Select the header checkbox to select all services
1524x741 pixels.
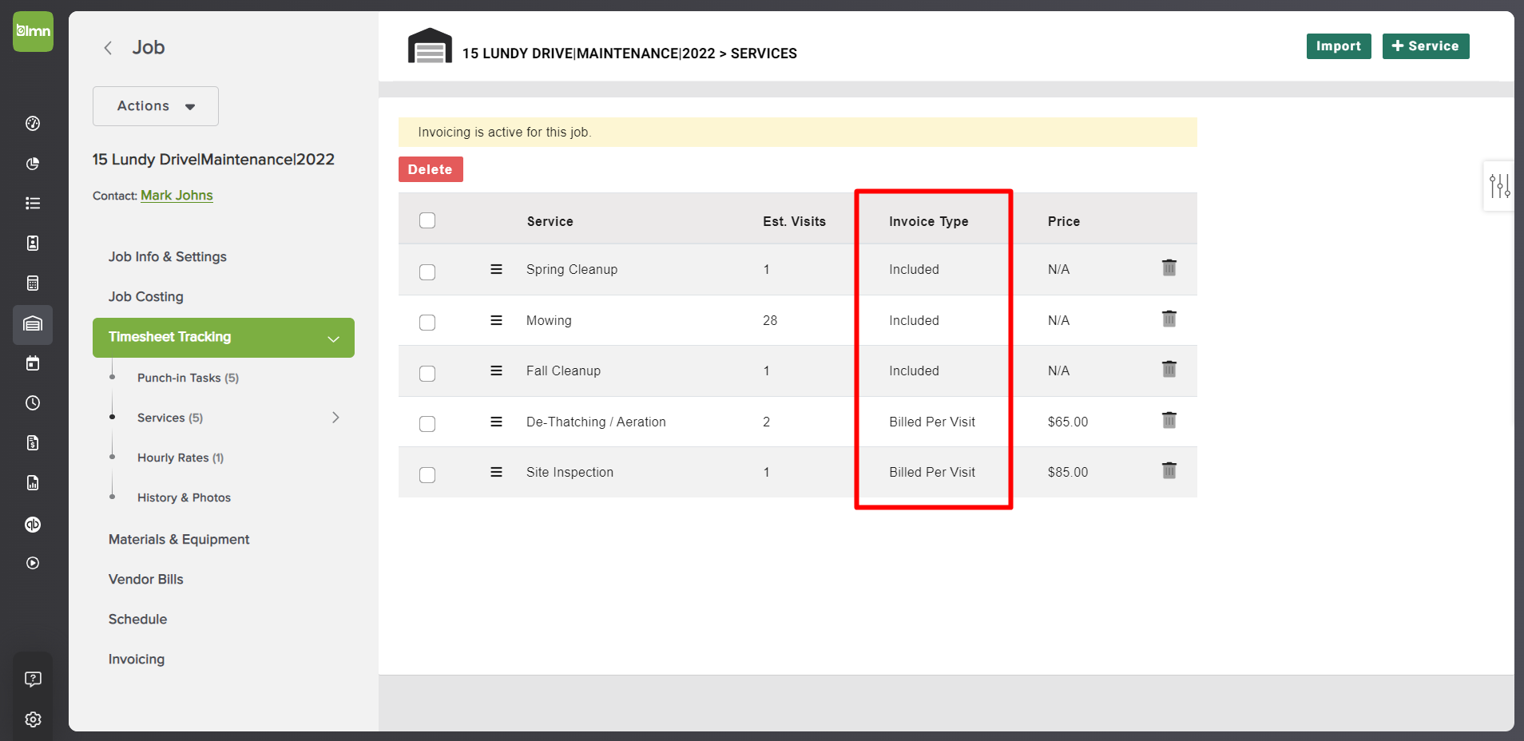pyautogui.click(x=427, y=220)
